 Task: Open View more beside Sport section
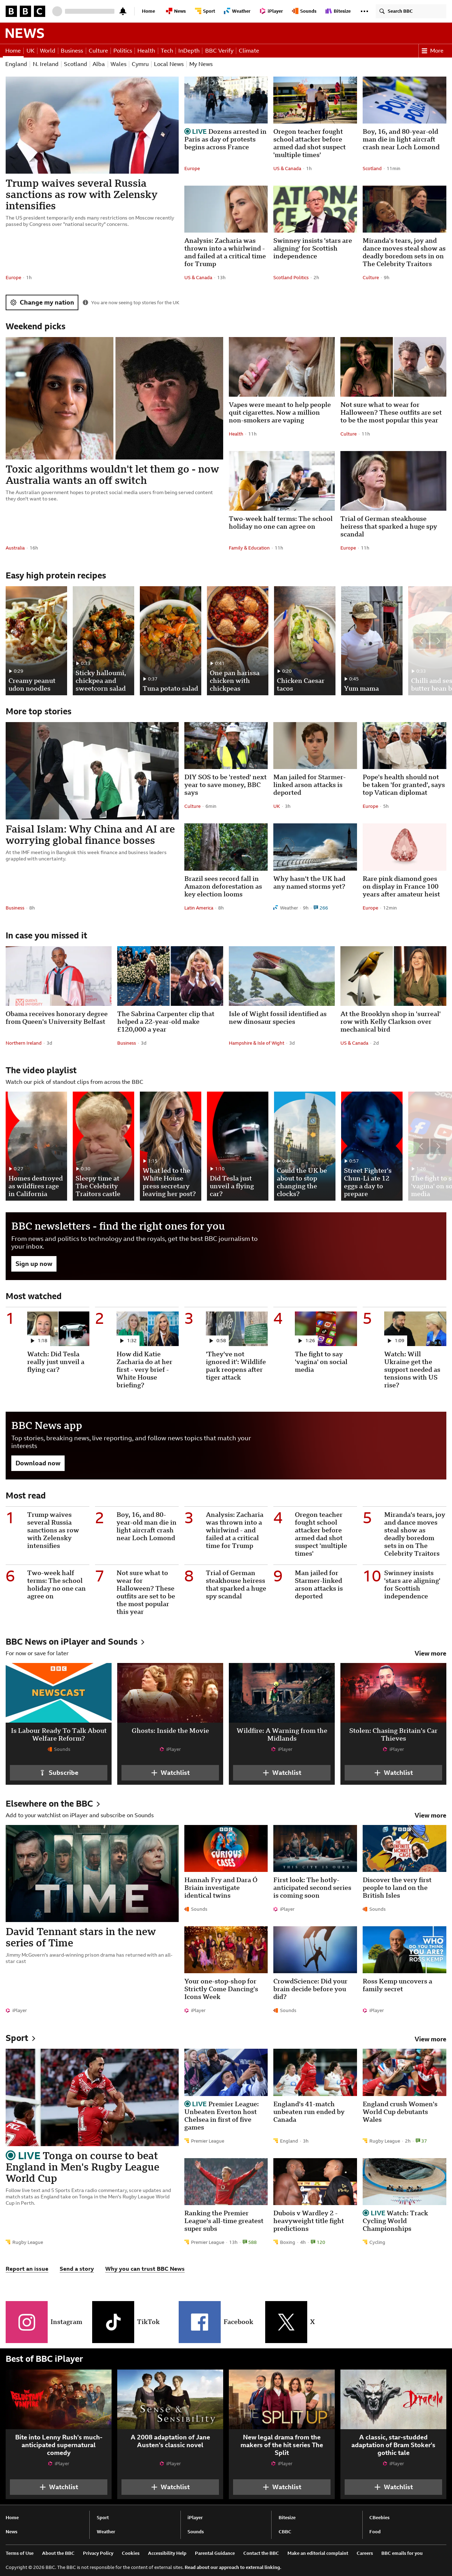click(430, 2039)
